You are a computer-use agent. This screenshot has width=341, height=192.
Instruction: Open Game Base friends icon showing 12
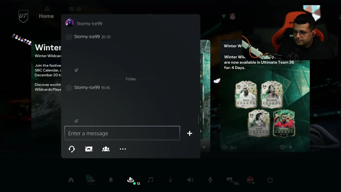click(131, 180)
